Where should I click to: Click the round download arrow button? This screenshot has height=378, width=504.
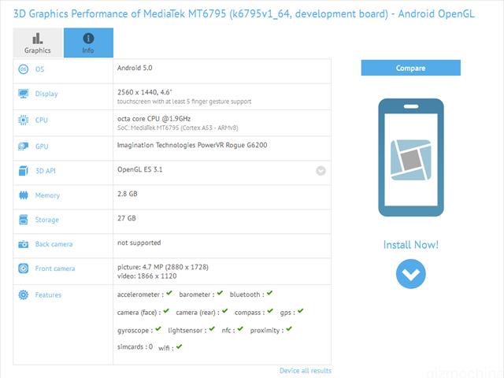(x=411, y=274)
